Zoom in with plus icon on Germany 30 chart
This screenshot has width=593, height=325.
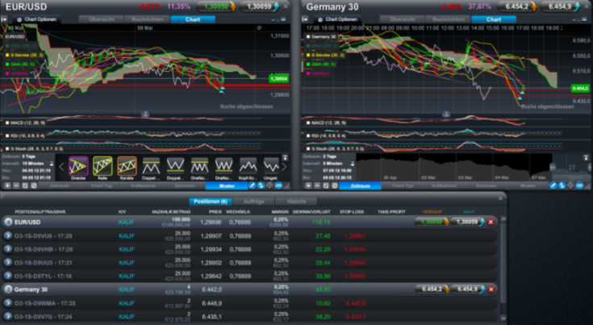(308, 185)
